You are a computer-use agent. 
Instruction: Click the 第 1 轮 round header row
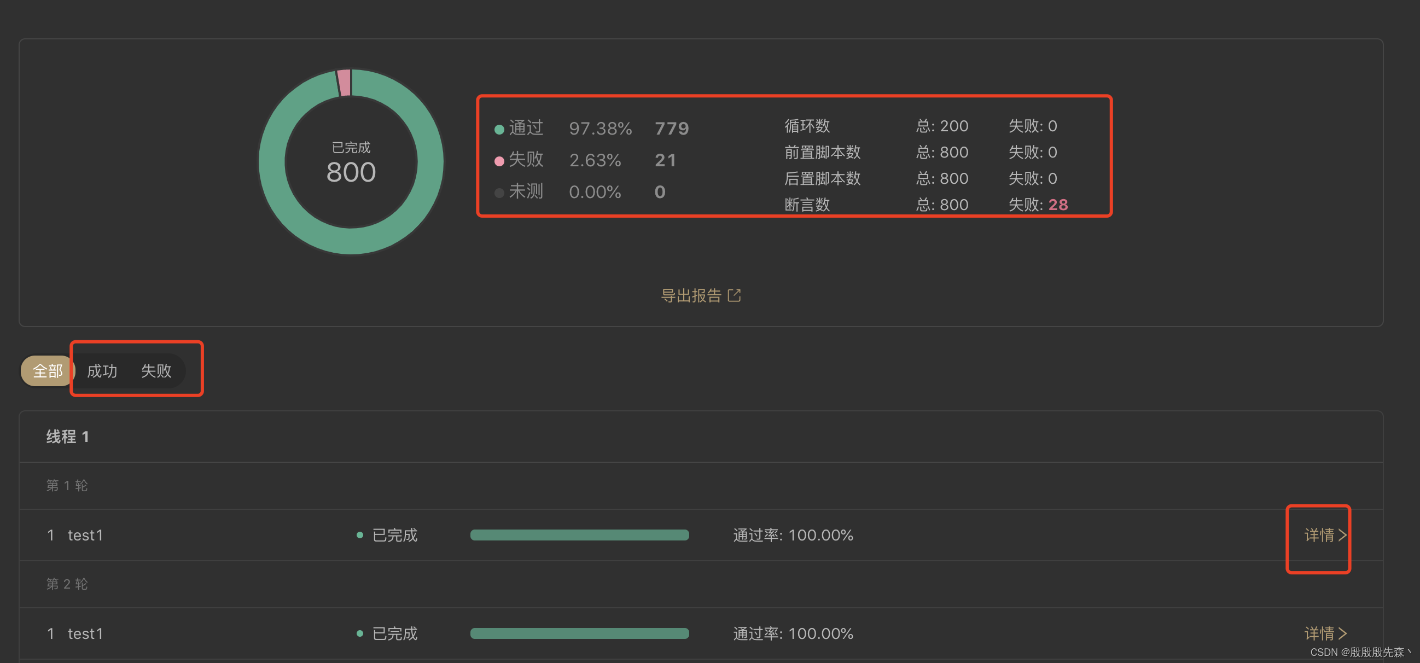click(x=67, y=485)
